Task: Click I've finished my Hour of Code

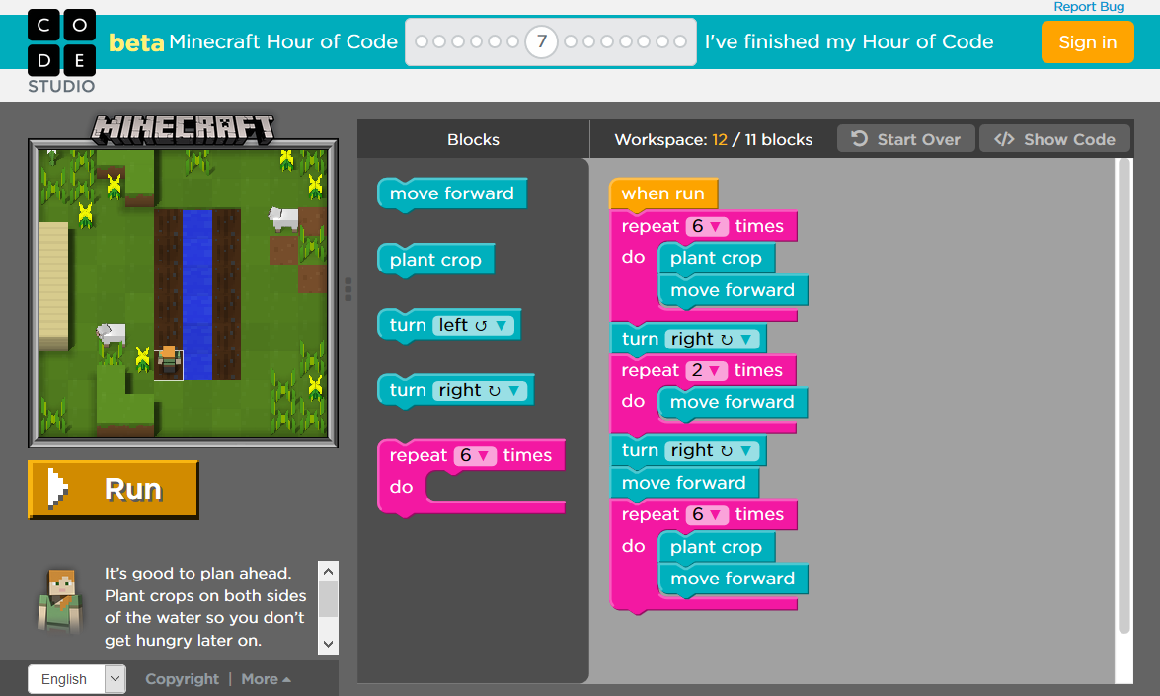Action: click(x=849, y=41)
